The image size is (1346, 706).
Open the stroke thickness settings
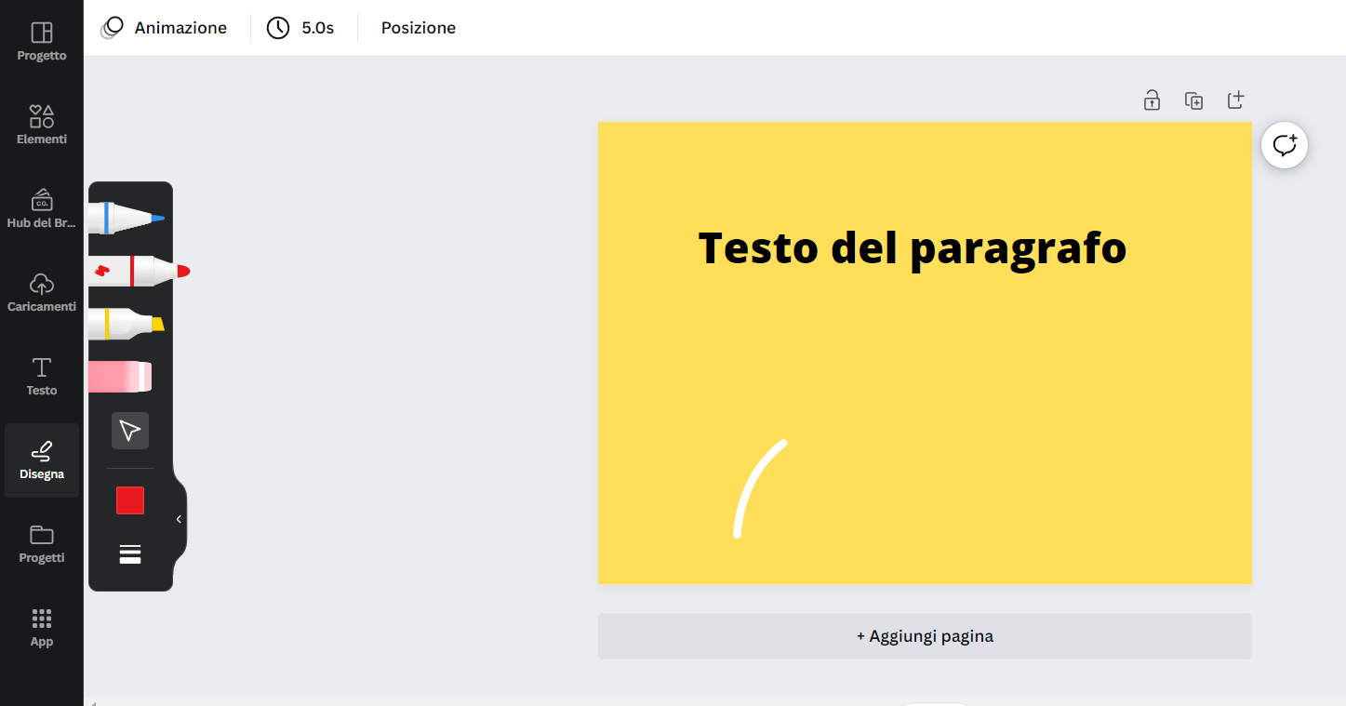(130, 554)
